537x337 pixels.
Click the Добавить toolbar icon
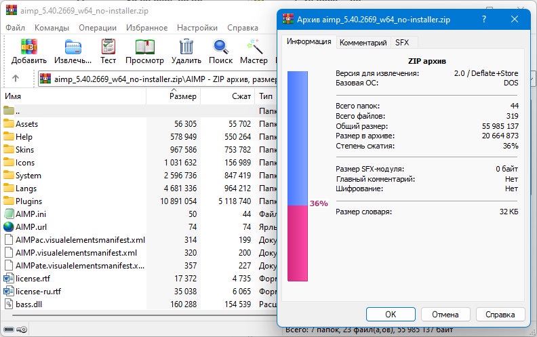[x=28, y=47]
